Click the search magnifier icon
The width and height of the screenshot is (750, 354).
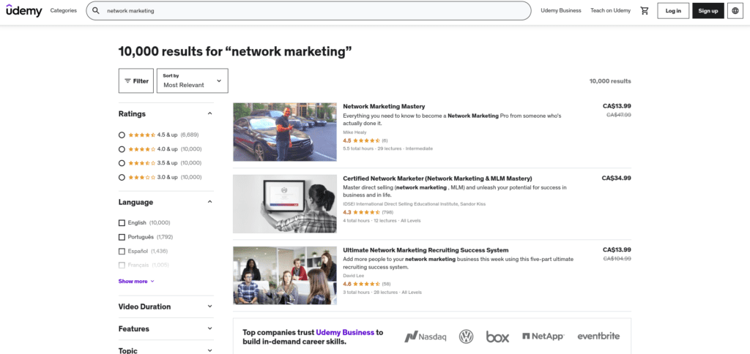pyautogui.click(x=96, y=10)
